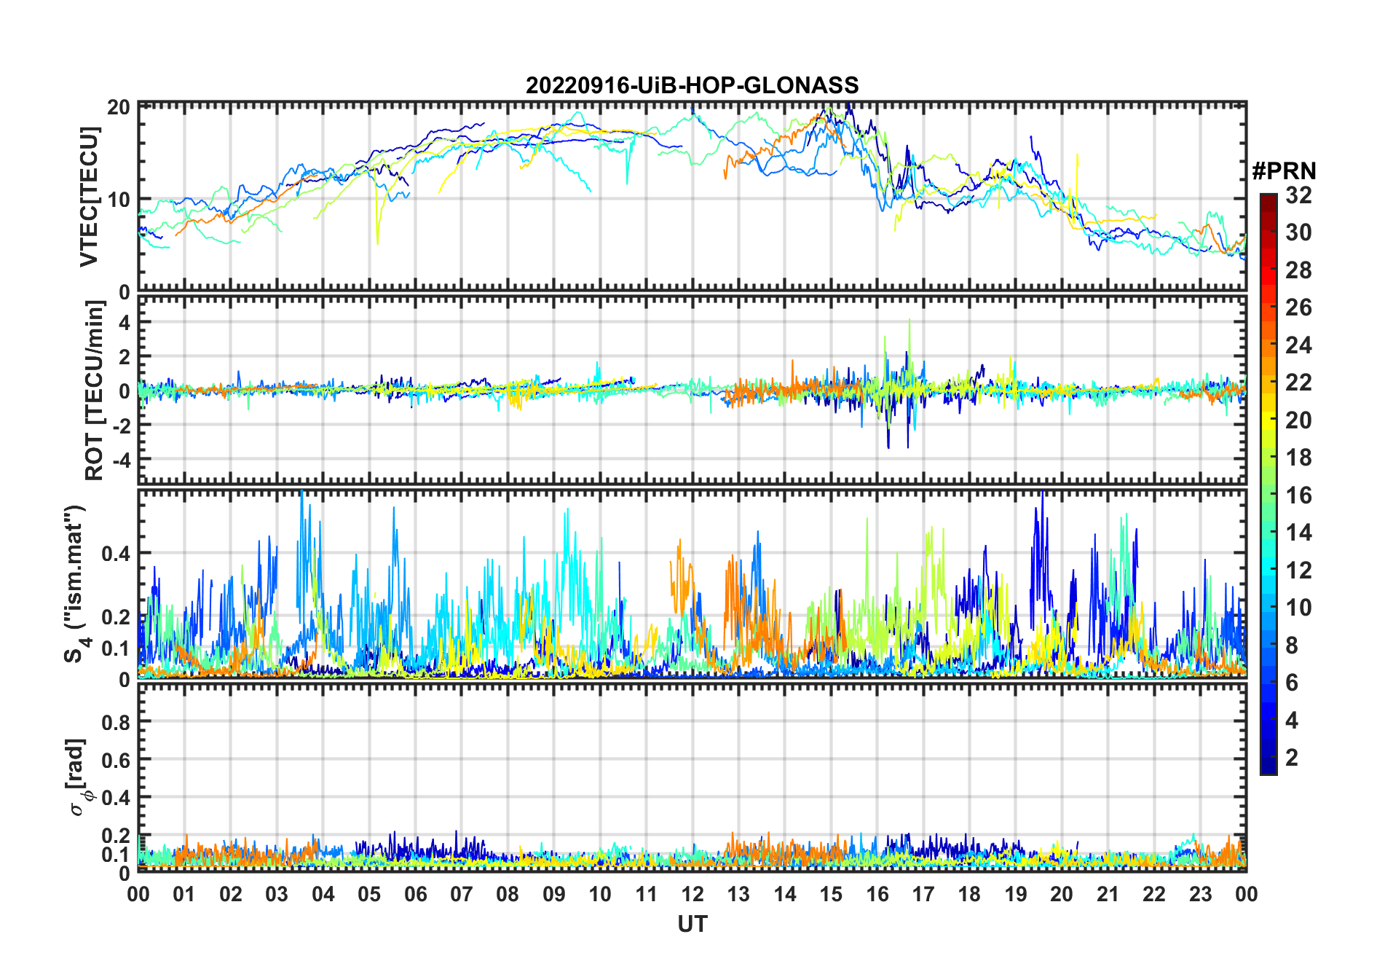Select hour 15 tick label on UT axis
Viewport: 1385px width, 969px height.
click(831, 894)
